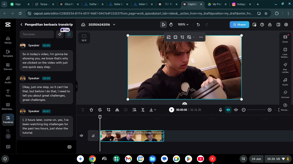Open the help question mark icon
Viewport: 293px width, 164px height.
coord(262,24)
